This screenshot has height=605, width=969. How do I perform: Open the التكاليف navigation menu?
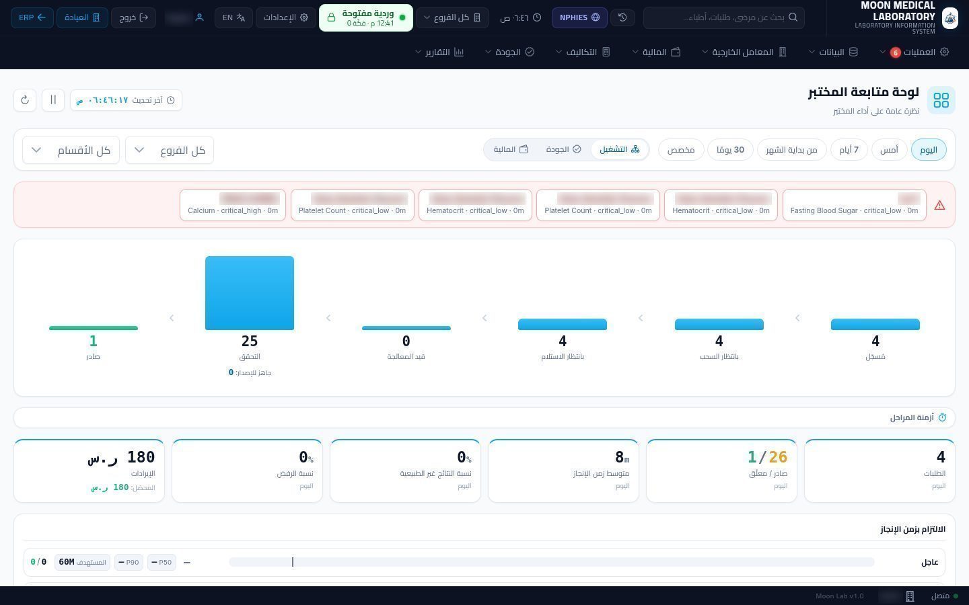point(583,52)
